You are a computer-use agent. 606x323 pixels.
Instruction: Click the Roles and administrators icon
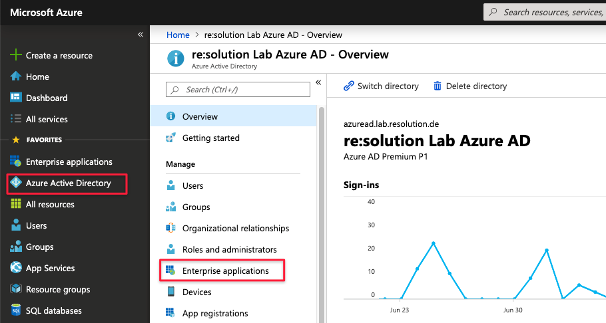pyautogui.click(x=170, y=249)
